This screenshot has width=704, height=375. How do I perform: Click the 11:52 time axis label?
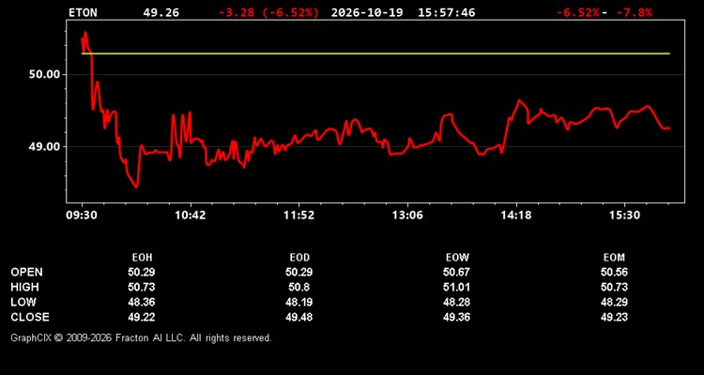pyautogui.click(x=299, y=216)
